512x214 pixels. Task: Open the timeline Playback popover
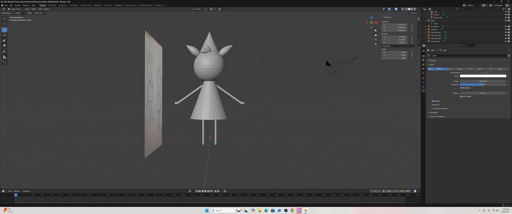pos(27,191)
